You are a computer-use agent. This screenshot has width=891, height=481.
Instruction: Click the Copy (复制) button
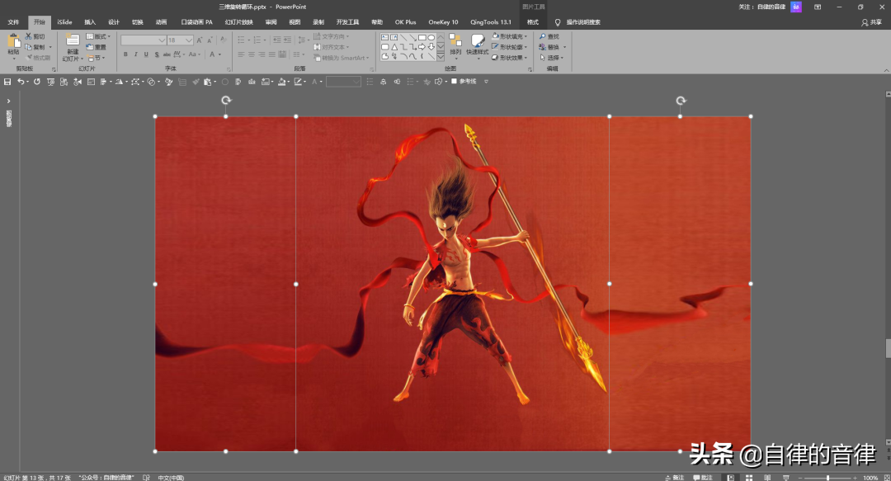click(x=35, y=47)
